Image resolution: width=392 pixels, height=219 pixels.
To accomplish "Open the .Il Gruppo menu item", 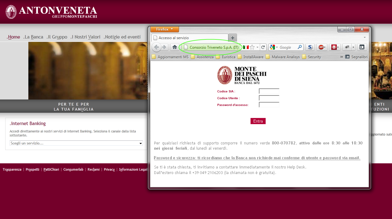I will click(x=57, y=37).
